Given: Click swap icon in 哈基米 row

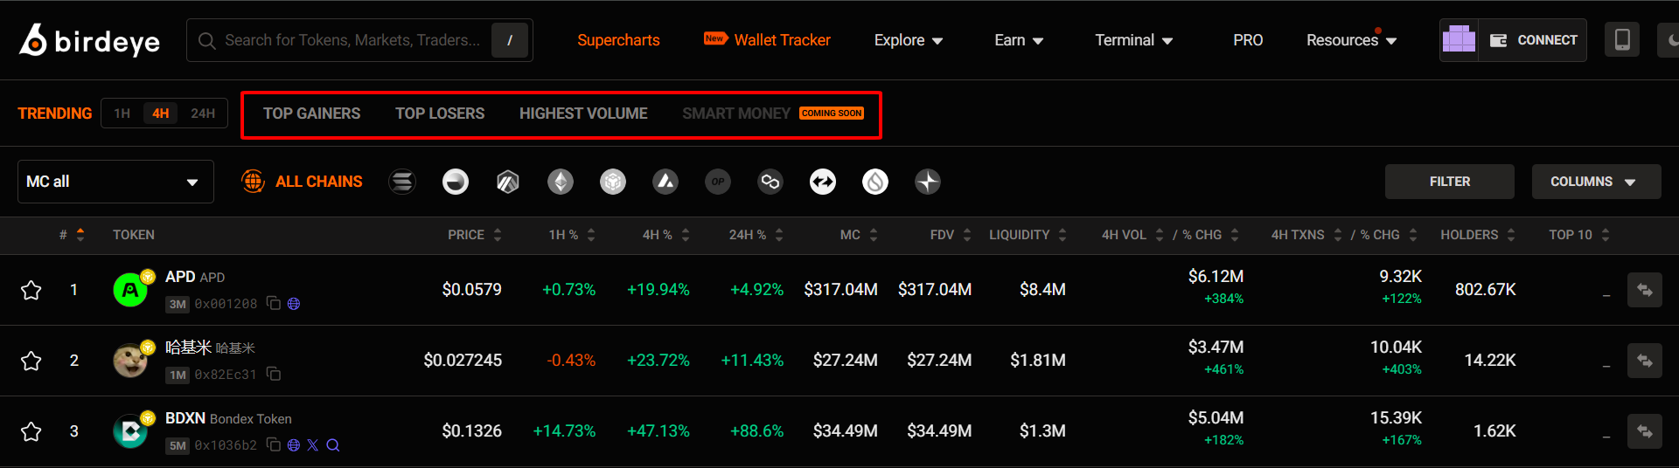Looking at the screenshot, I should tap(1644, 361).
